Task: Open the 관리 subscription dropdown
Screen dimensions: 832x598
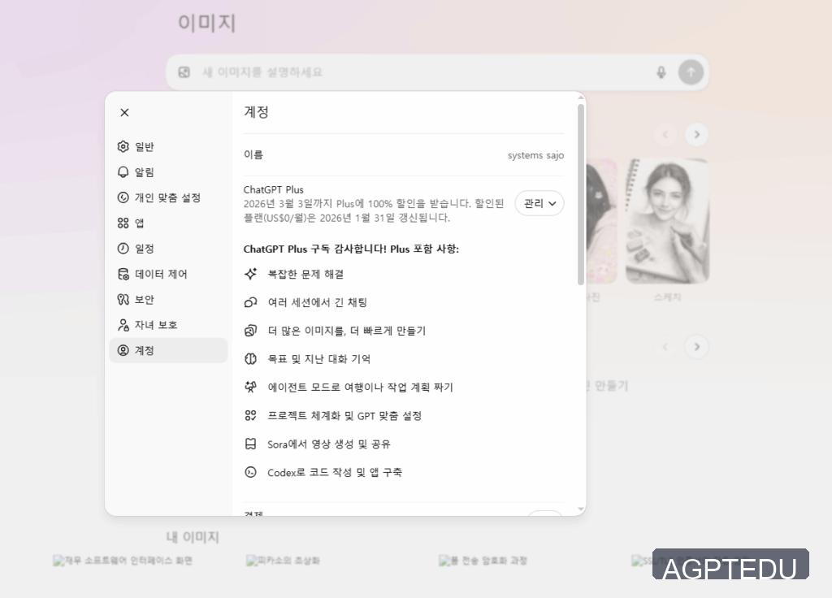Action: click(539, 203)
